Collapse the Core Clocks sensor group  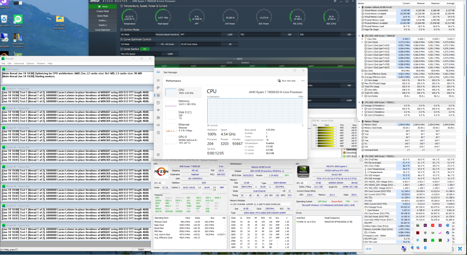tap(362, 42)
